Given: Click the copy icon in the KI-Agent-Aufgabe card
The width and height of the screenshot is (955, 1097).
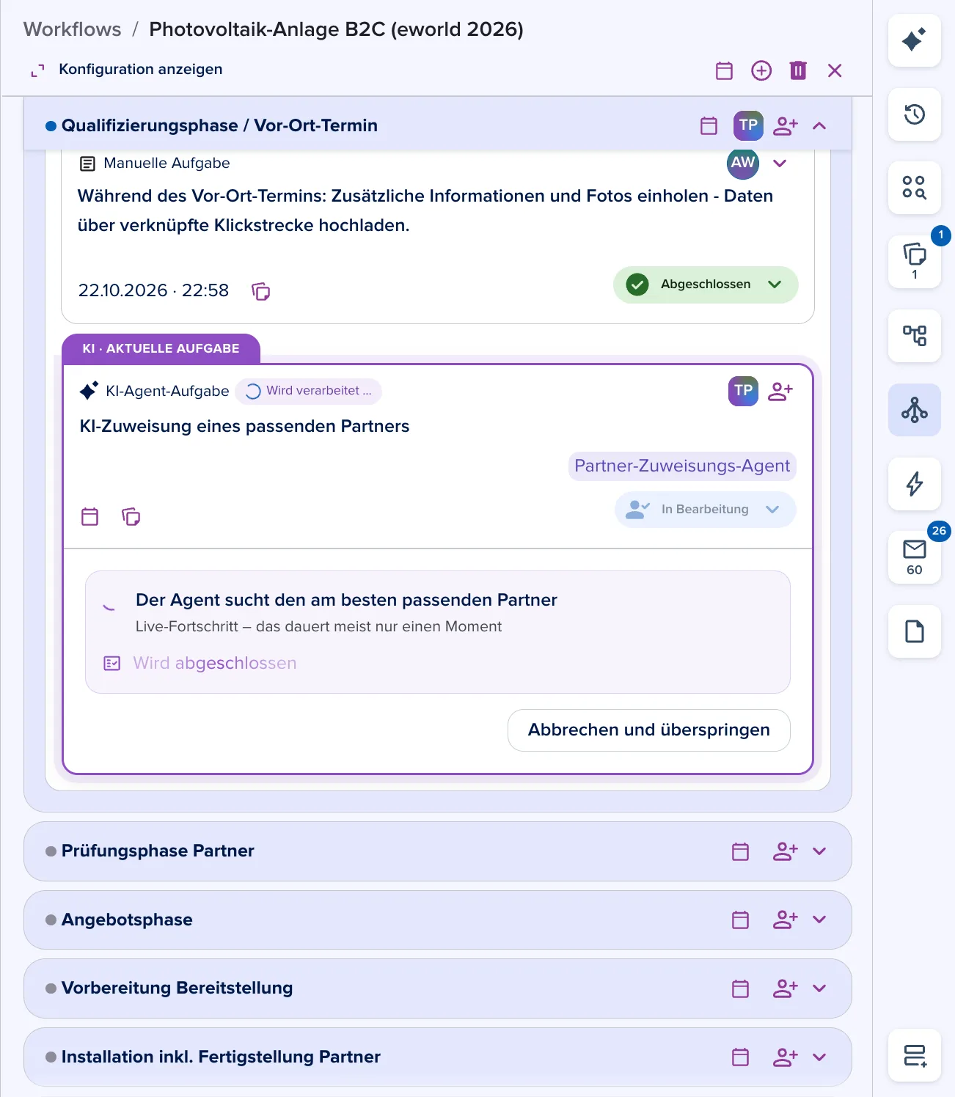Looking at the screenshot, I should (131, 516).
